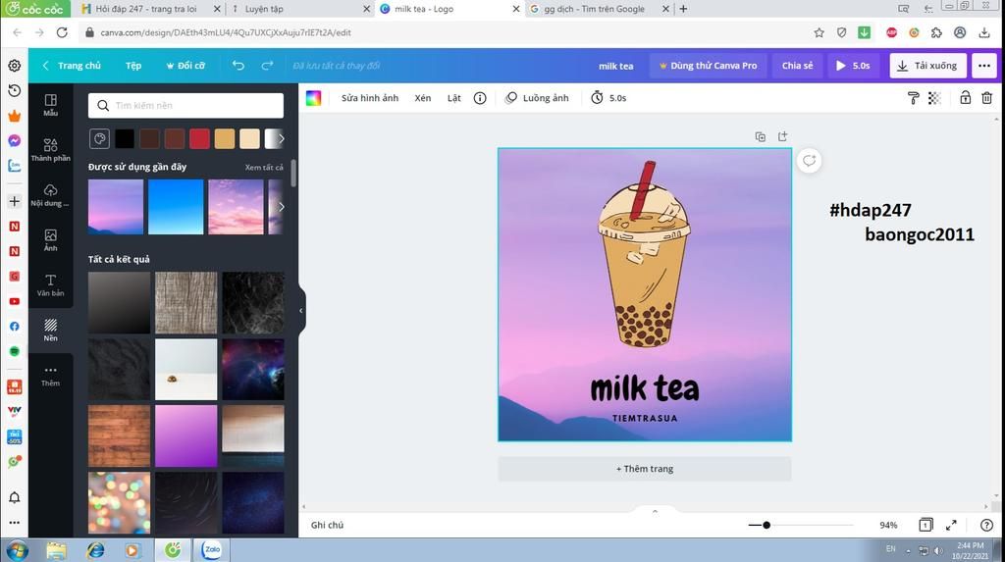Open the Lật flip option
This screenshot has width=1005, height=562.
point(453,98)
